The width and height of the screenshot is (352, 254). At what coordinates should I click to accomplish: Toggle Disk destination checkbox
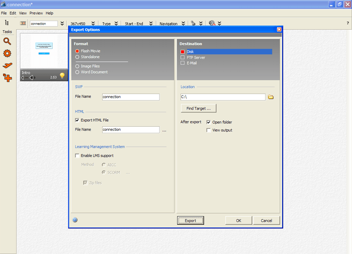pyautogui.click(x=183, y=52)
